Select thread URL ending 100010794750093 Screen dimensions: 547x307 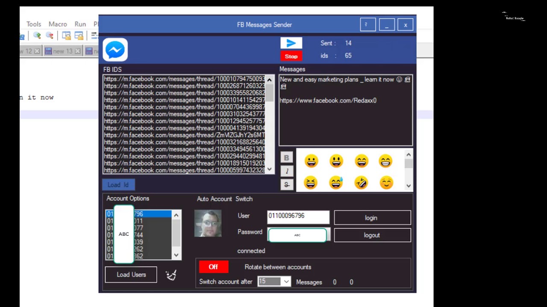[x=184, y=79]
